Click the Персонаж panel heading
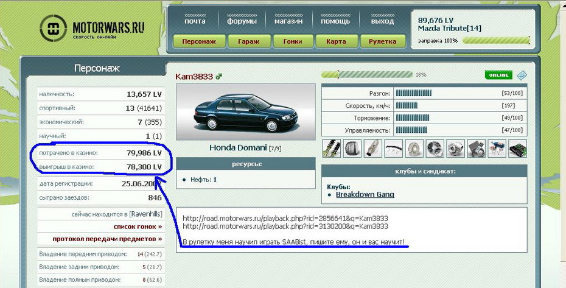This screenshot has width=566, height=288. (97, 68)
